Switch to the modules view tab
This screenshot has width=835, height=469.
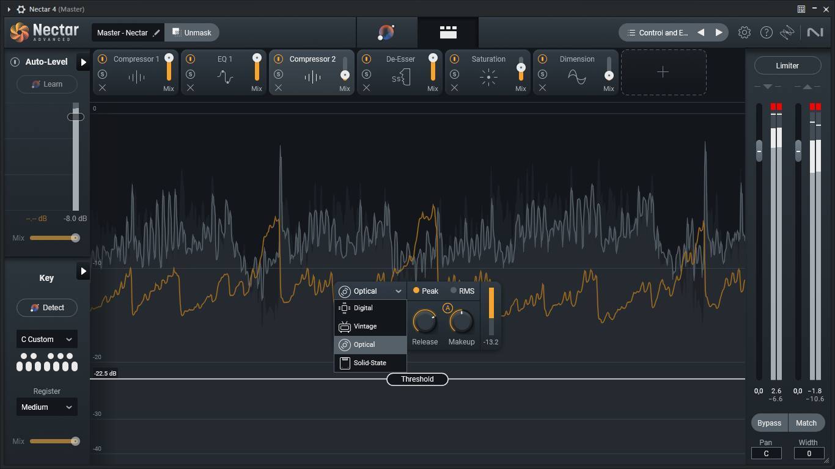[x=448, y=32]
